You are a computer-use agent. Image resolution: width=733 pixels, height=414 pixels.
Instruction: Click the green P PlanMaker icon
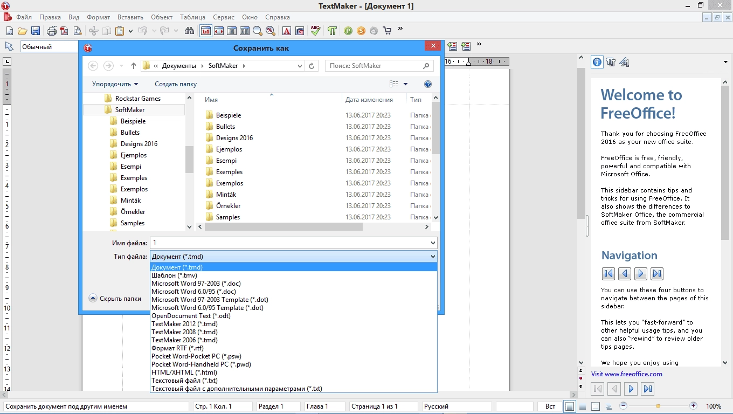pos(348,31)
